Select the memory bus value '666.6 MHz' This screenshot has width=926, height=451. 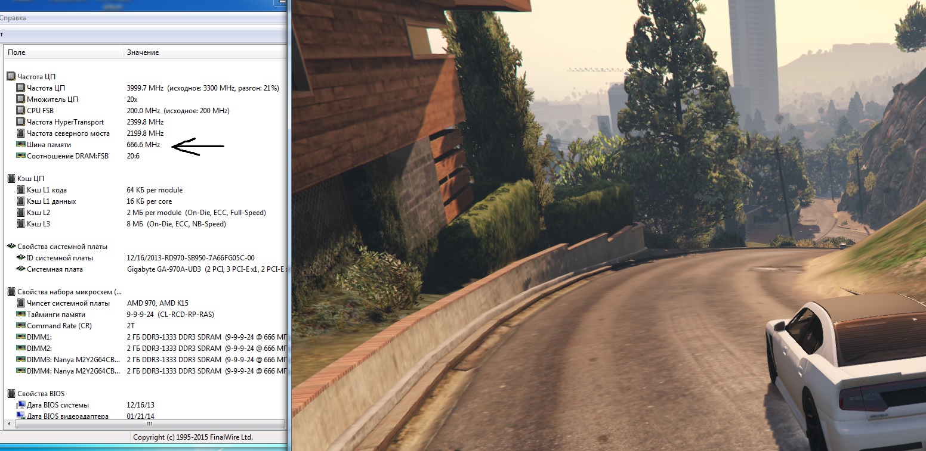(143, 145)
